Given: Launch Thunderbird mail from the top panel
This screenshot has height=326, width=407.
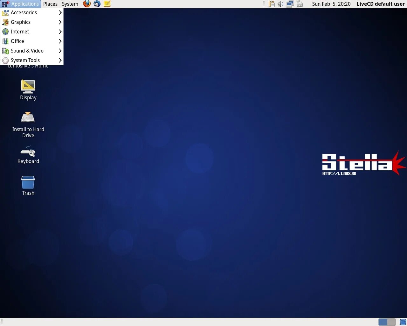Looking at the screenshot, I should click(x=97, y=4).
